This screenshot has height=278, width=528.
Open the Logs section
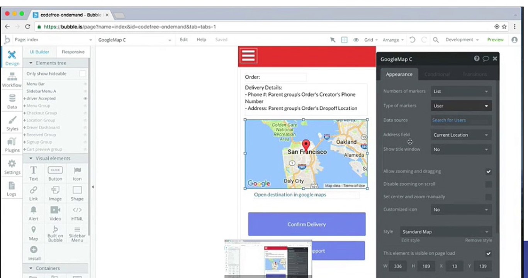click(x=12, y=189)
